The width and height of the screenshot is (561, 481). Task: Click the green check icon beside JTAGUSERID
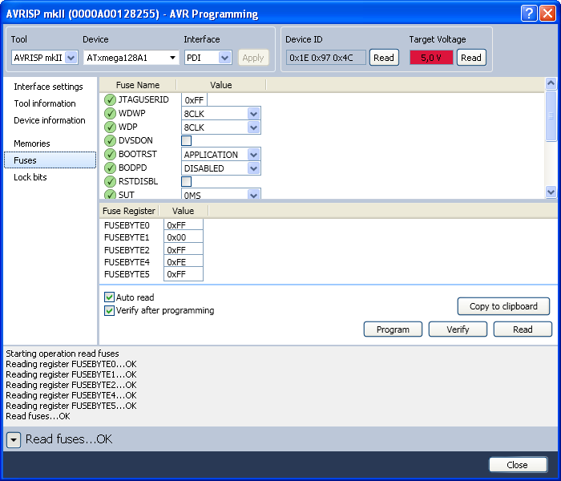point(110,100)
